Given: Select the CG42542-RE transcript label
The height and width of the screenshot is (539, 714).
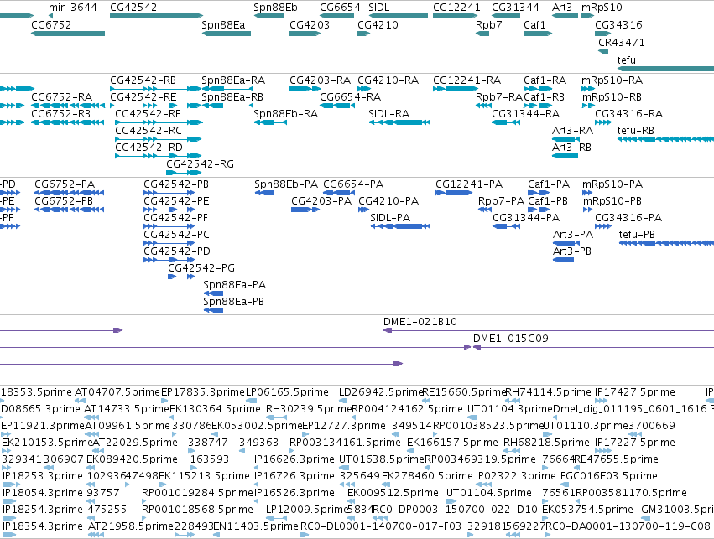Looking at the screenshot, I should coord(143,97).
